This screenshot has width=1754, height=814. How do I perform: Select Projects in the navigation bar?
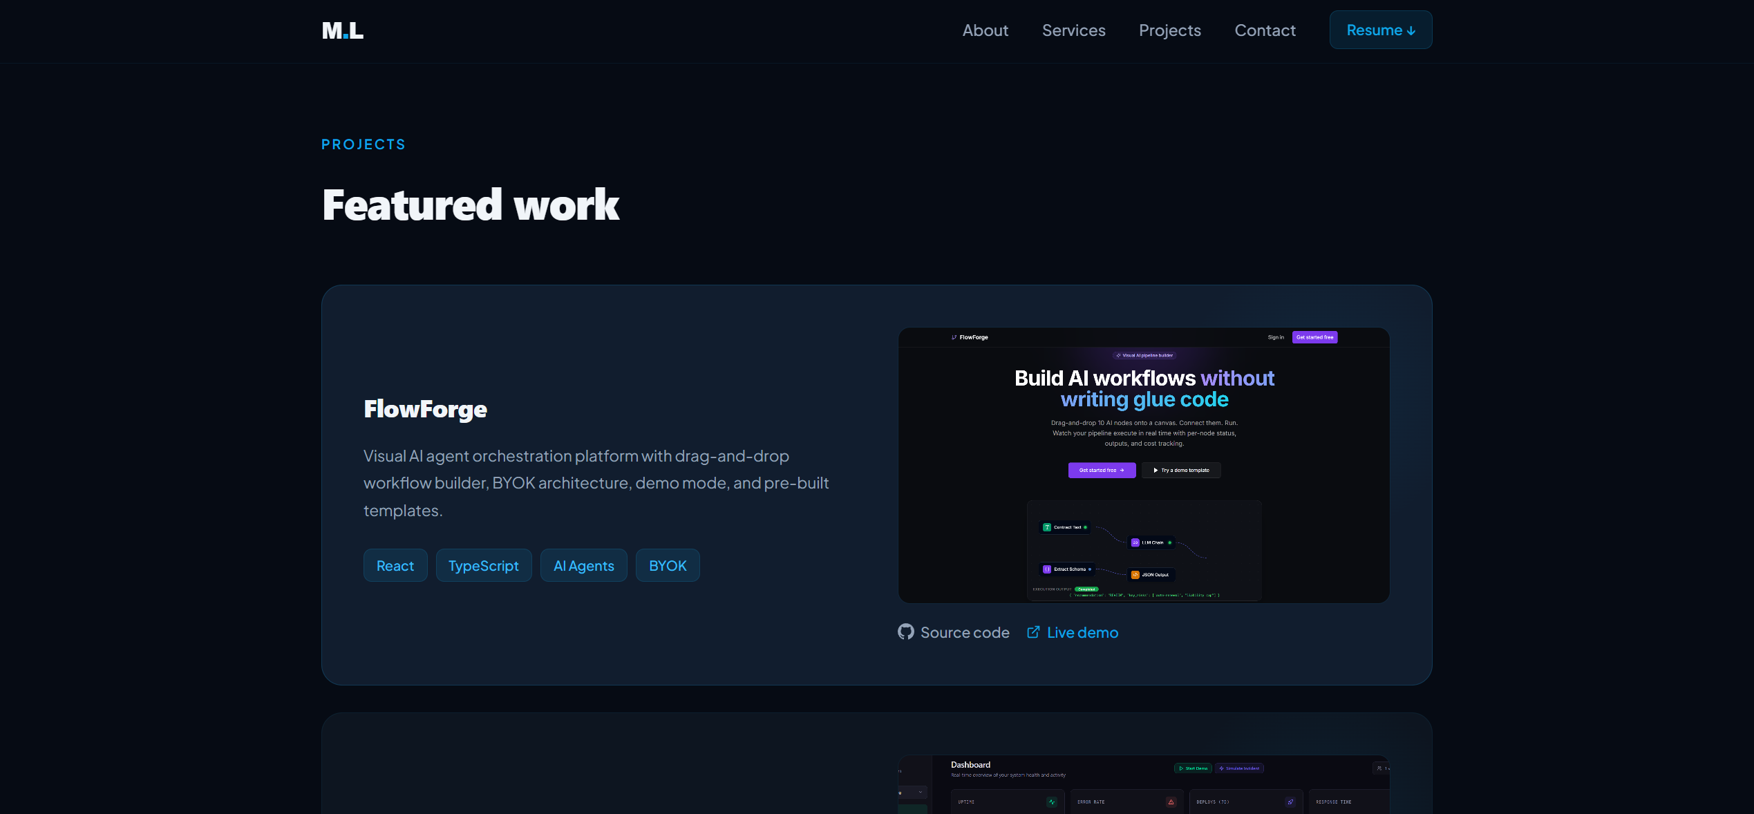click(x=1170, y=30)
